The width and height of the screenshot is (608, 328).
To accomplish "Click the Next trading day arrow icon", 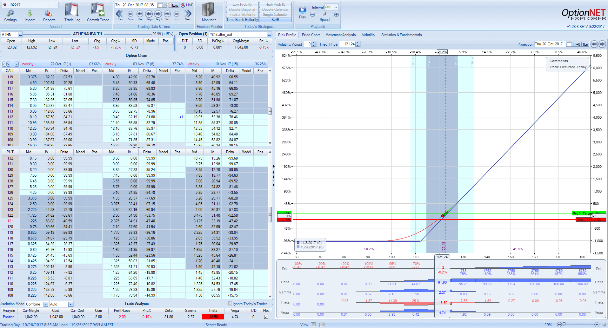I will pyautogui.click(x=188, y=14).
